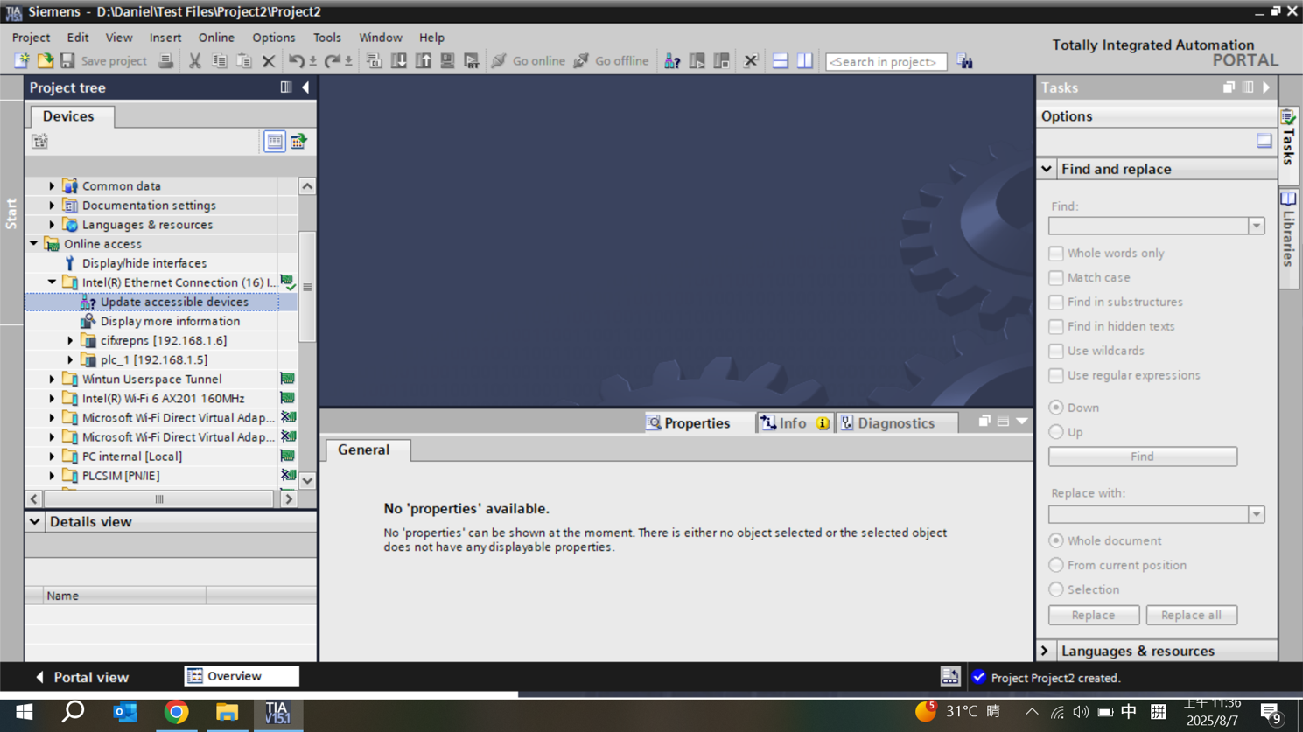Image resolution: width=1303 pixels, height=732 pixels.
Task: Check Find in hidden texts
Action: [1056, 326]
